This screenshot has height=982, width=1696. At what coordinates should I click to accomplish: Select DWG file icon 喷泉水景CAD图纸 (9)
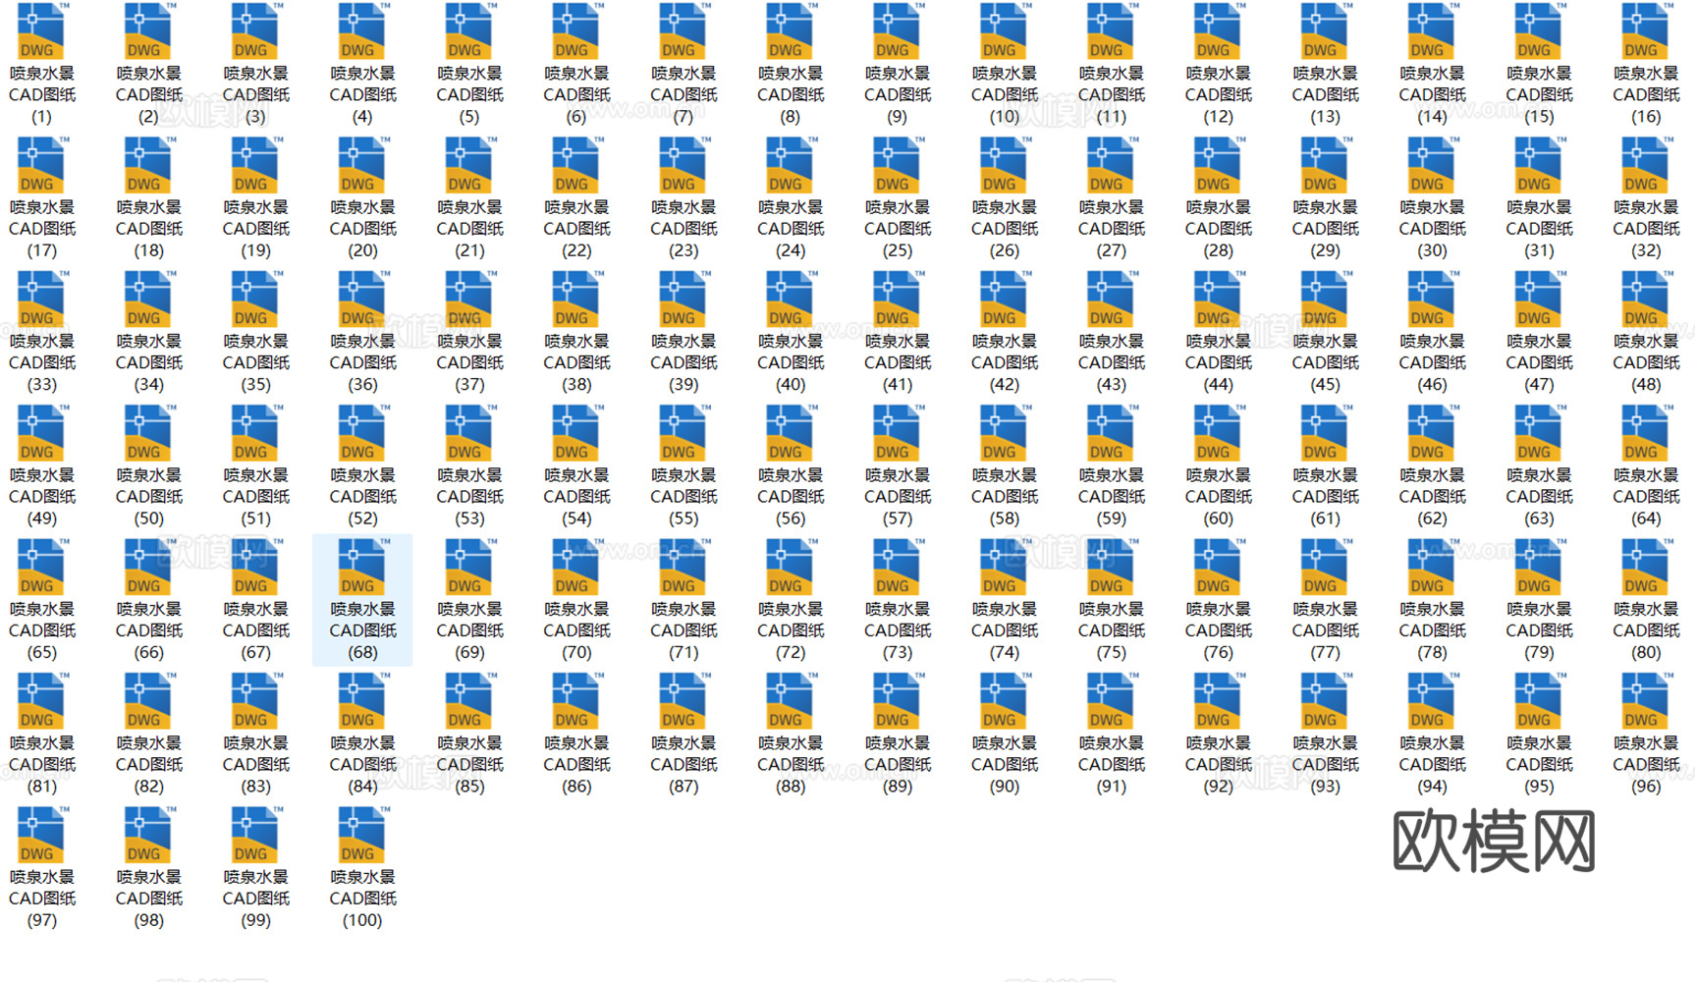click(897, 31)
